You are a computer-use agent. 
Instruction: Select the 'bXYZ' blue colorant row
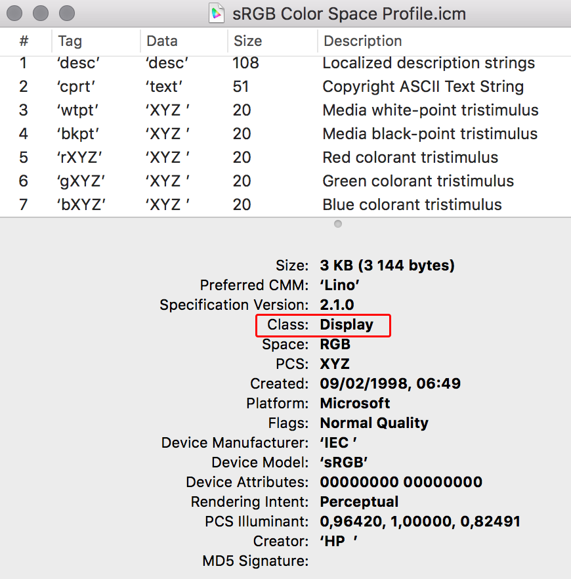tap(285, 205)
